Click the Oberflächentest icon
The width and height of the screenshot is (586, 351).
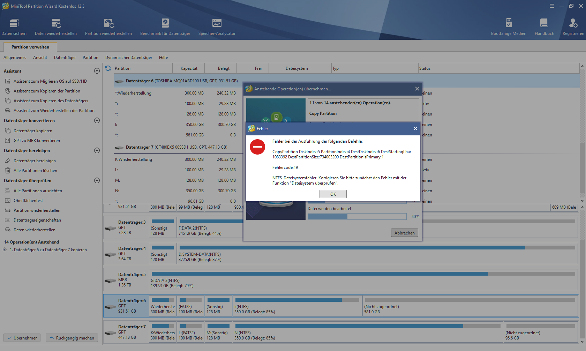pyautogui.click(x=8, y=201)
